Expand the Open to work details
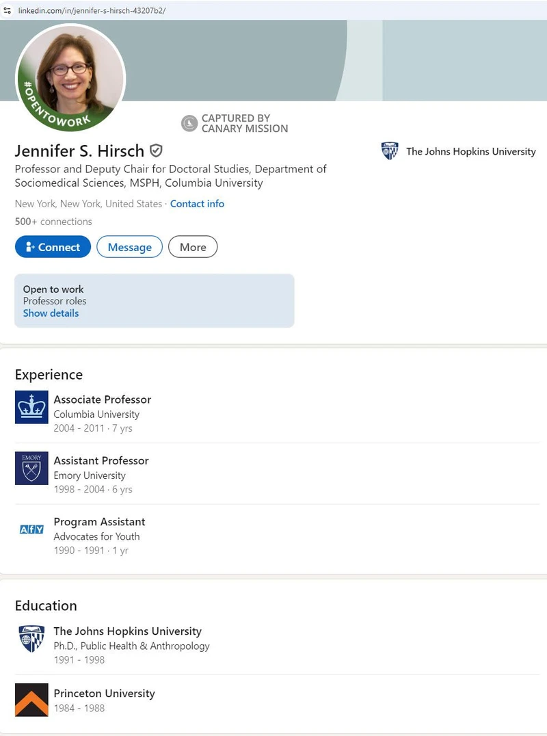547x736 pixels. coord(51,313)
